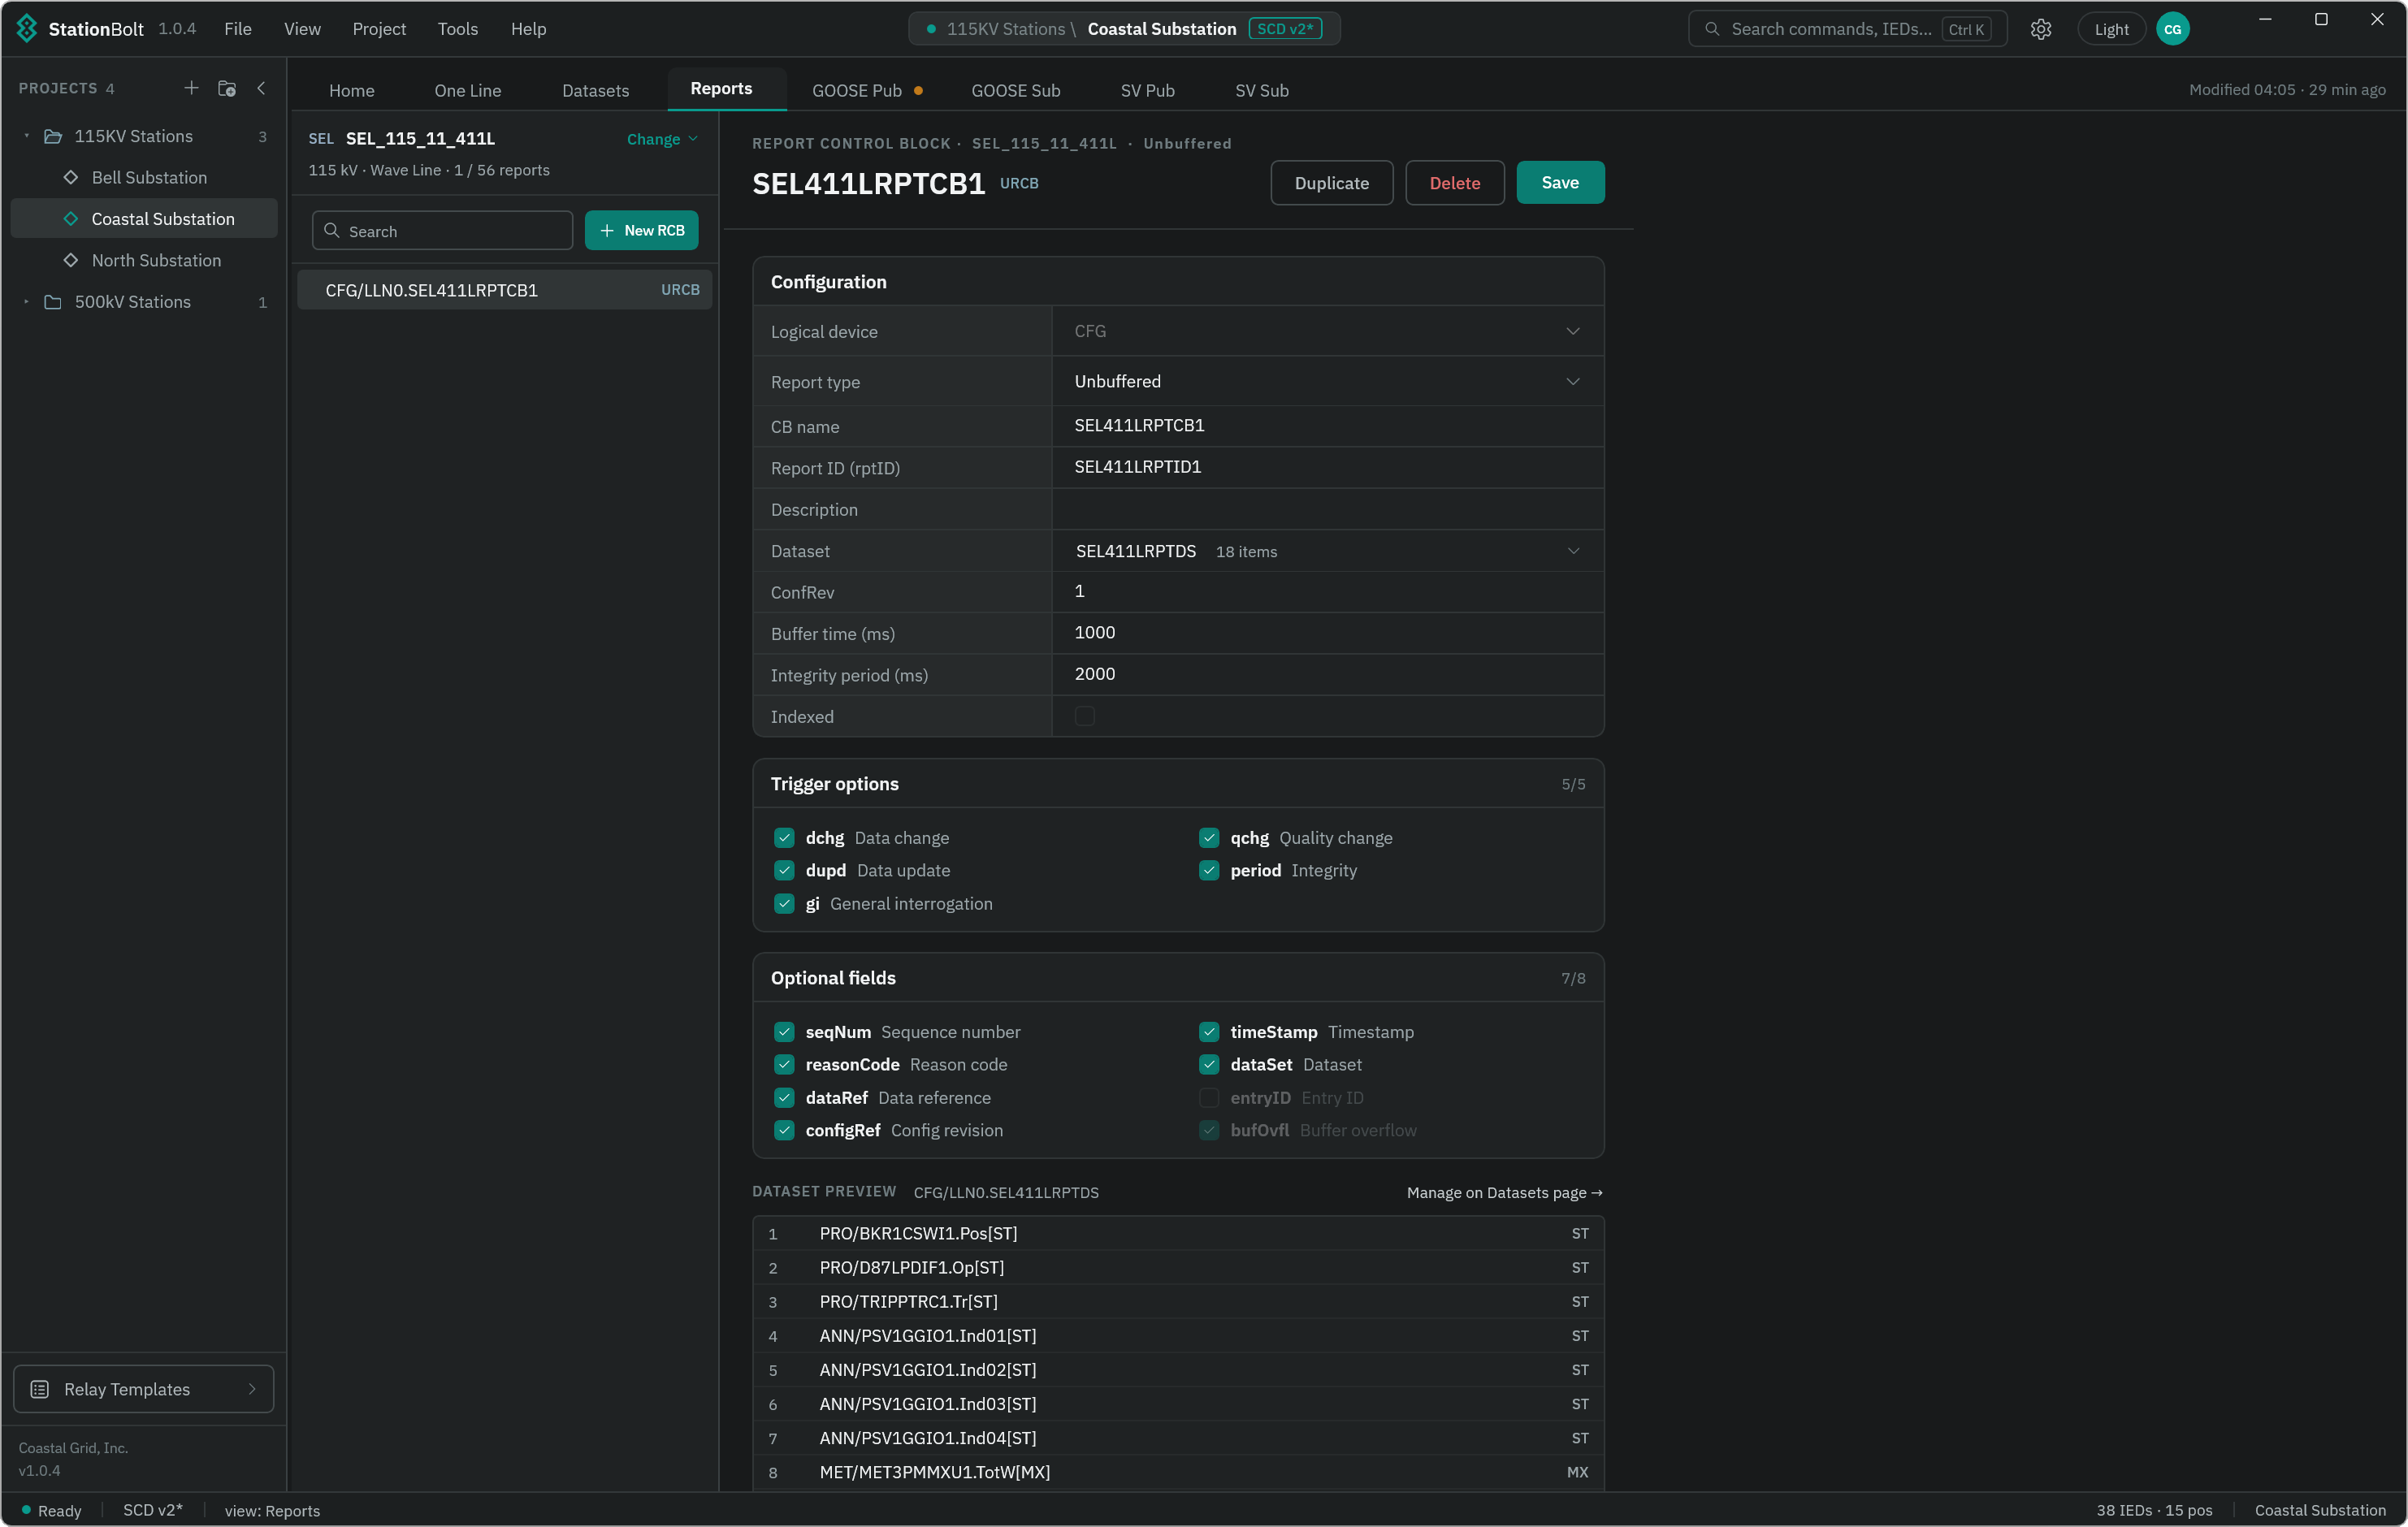Open project folder icon in Projects header
The width and height of the screenshot is (2408, 1527).
tap(227, 88)
